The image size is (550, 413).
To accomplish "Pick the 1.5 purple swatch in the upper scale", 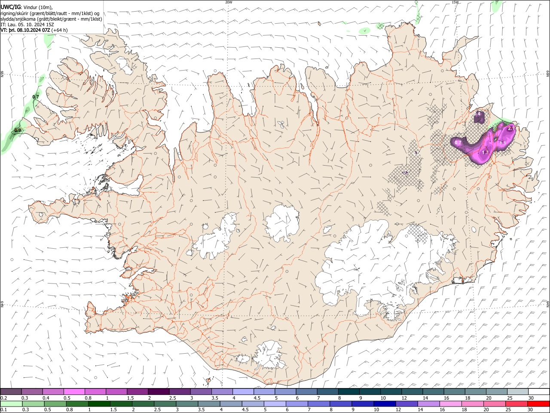I will coord(137,391).
